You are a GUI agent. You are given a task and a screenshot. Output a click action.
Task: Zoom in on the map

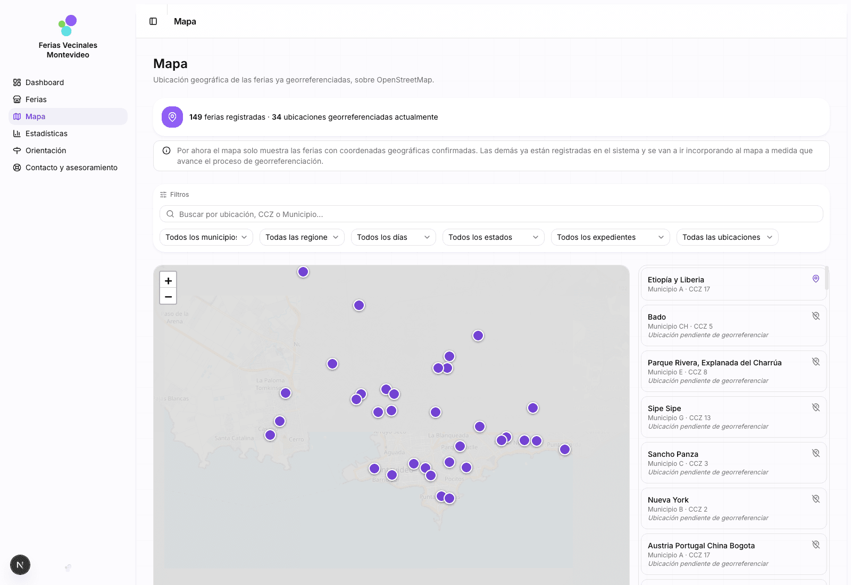[x=168, y=280]
